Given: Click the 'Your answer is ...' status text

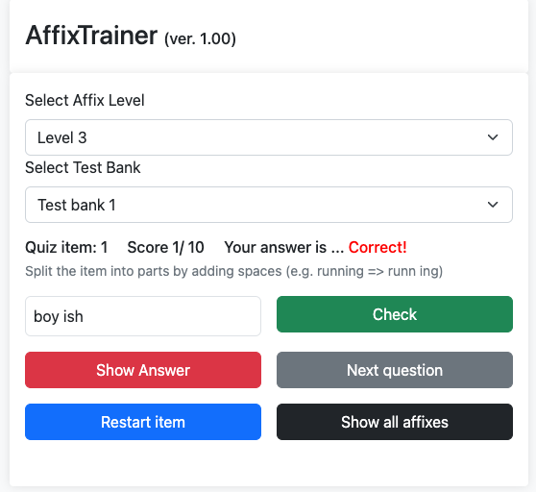Looking at the screenshot, I should 284,247.
